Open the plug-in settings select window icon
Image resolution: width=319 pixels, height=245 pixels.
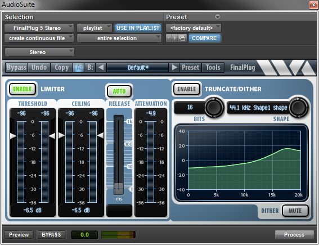coord(182,38)
